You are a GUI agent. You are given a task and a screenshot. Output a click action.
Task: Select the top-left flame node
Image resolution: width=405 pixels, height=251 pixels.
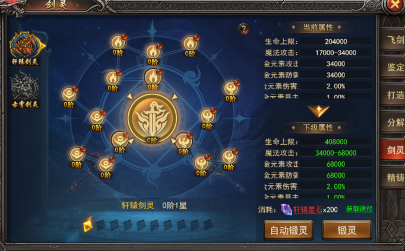118,42
